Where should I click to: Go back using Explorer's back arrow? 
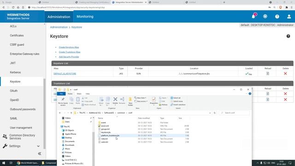(x=60, y=113)
